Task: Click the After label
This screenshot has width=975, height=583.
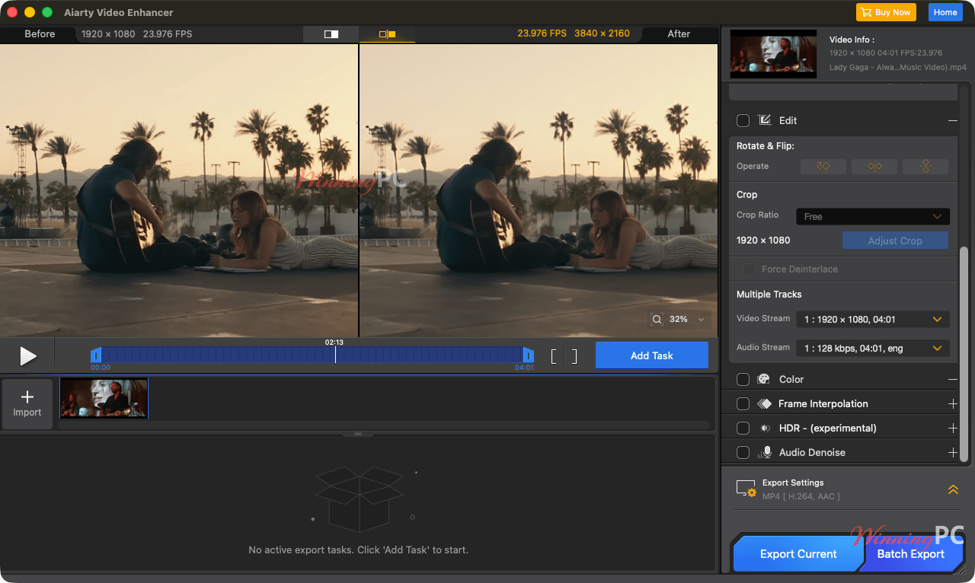Action: tap(679, 34)
